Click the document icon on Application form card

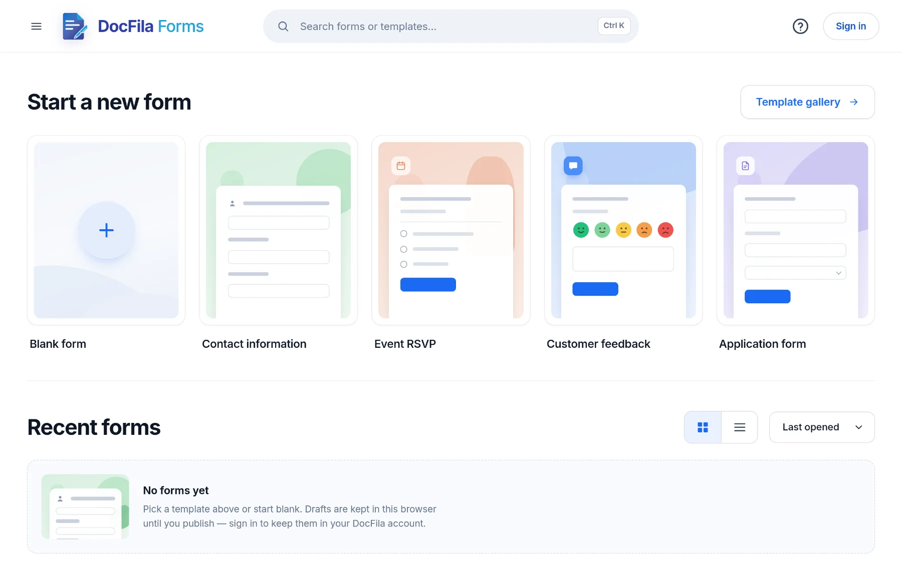click(746, 166)
